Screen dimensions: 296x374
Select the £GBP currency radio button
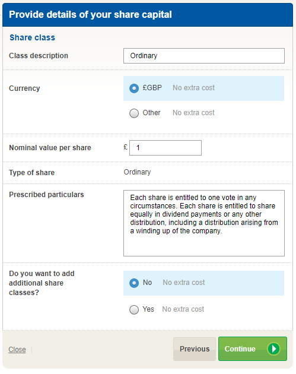pyautogui.click(x=134, y=88)
